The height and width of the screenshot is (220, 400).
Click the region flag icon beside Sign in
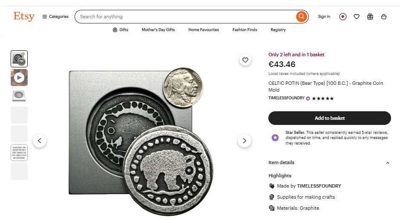(x=343, y=17)
